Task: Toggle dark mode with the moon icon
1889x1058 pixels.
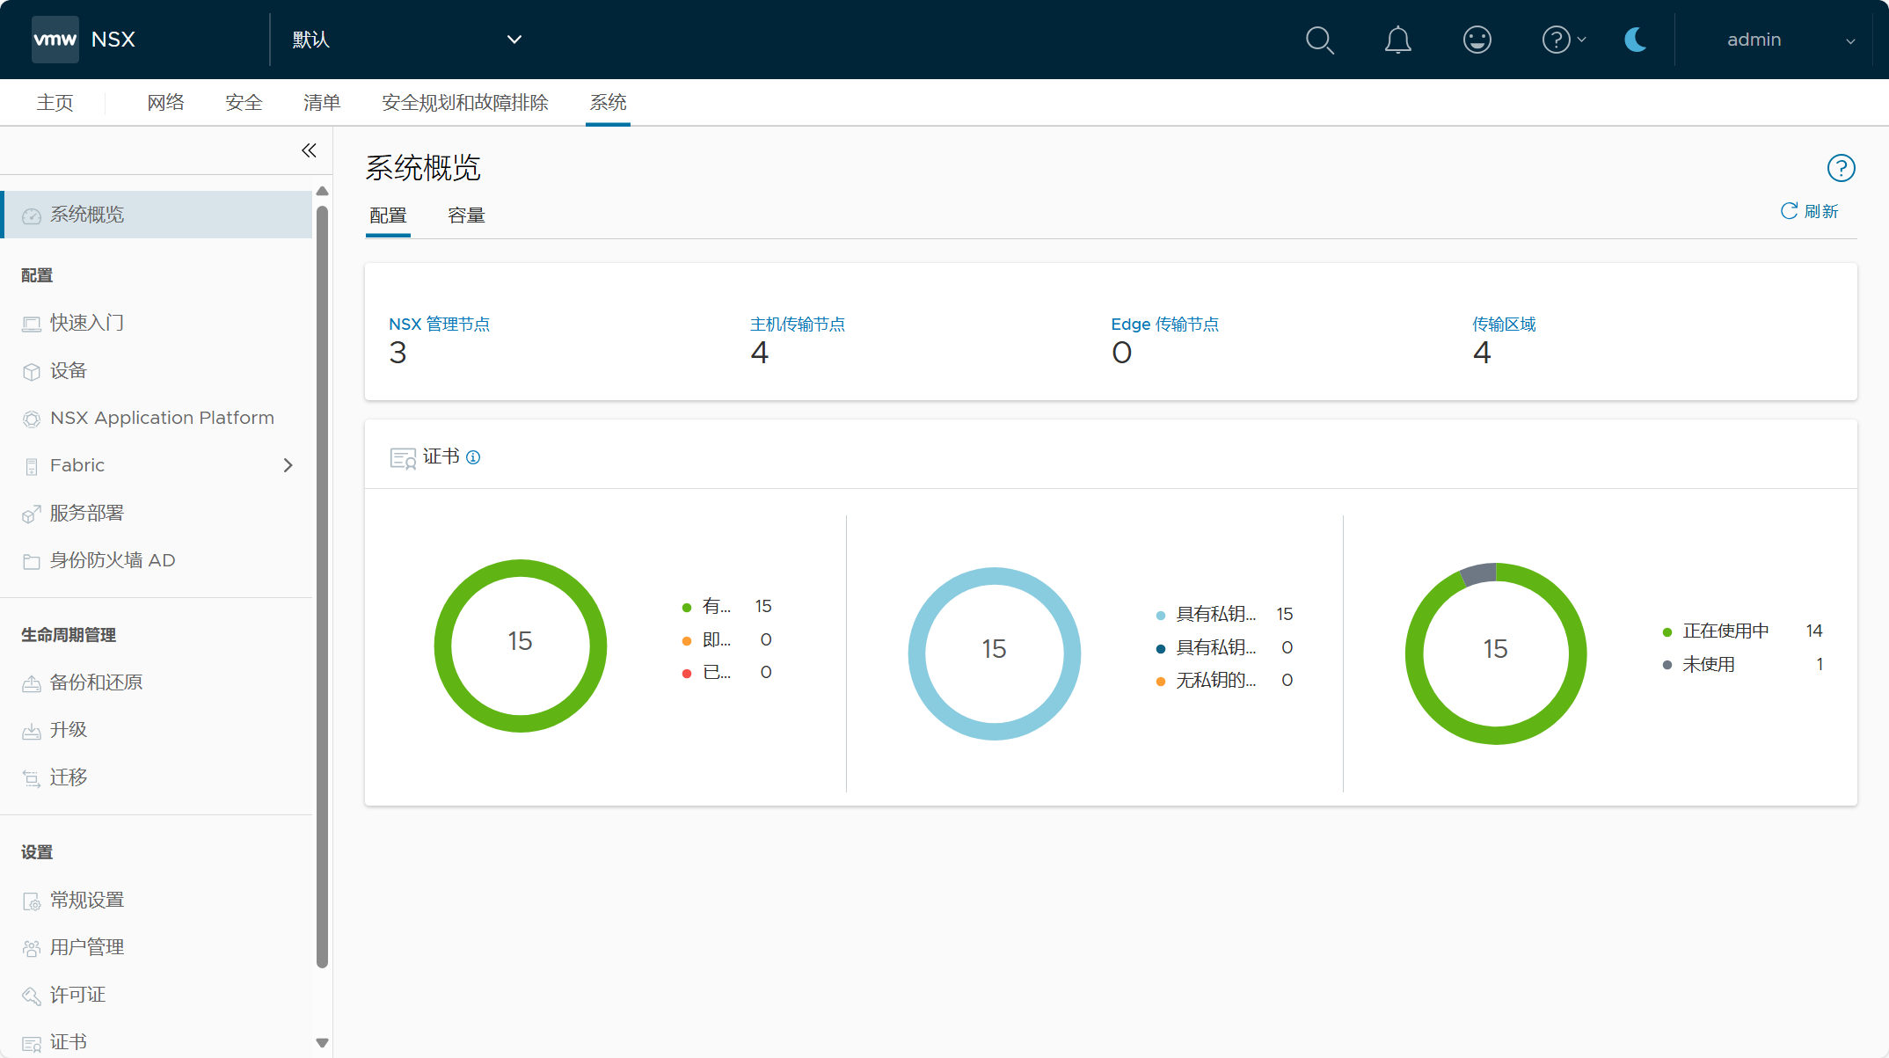Action: coord(1635,40)
